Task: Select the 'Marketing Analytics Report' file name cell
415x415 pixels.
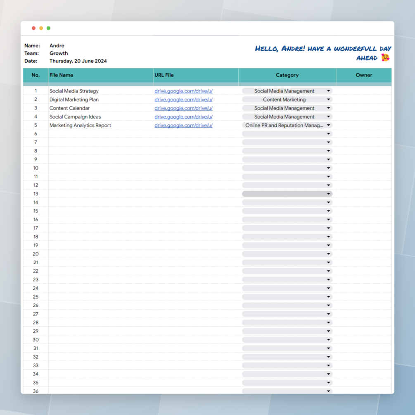Action: tap(101, 125)
